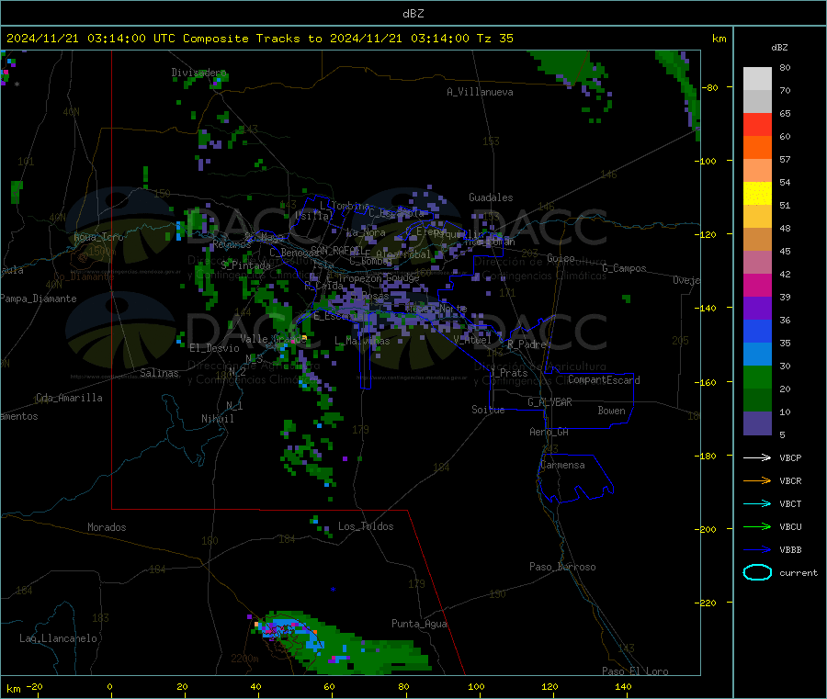The width and height of the screenshot is (827, 699).
Task: Click the blue VBBB arrow legend icon
Action: tap(757, 550)
